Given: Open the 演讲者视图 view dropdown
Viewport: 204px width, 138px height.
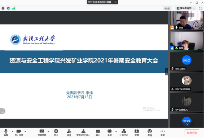Looking at the screenshot, I should 185,8.
